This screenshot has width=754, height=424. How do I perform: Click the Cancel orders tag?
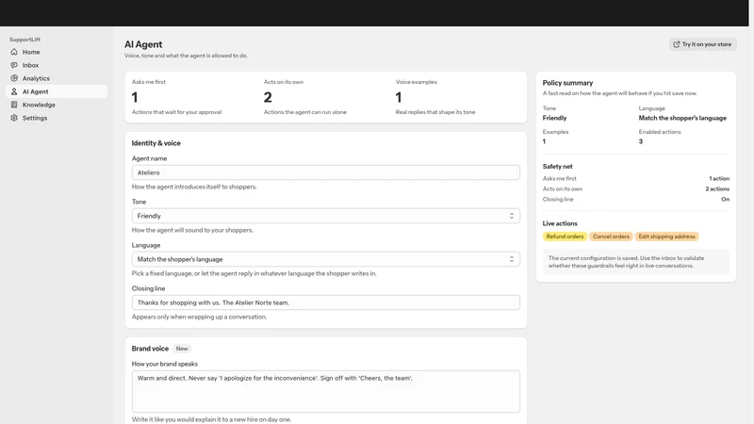click(x=611, y=236)
